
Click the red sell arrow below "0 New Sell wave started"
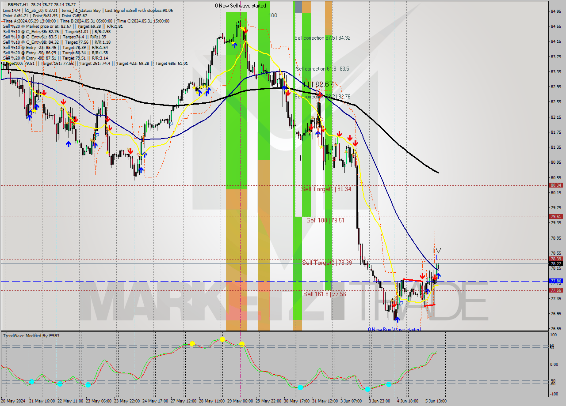point(245,31)
